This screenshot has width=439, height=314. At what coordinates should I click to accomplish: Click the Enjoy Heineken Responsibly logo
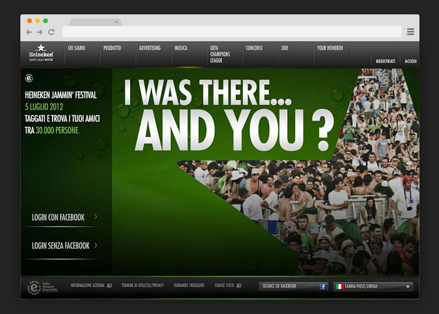tap(42, 287)
